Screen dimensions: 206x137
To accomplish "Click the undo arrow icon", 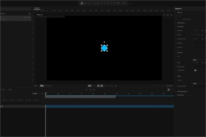I will [131, 3].
